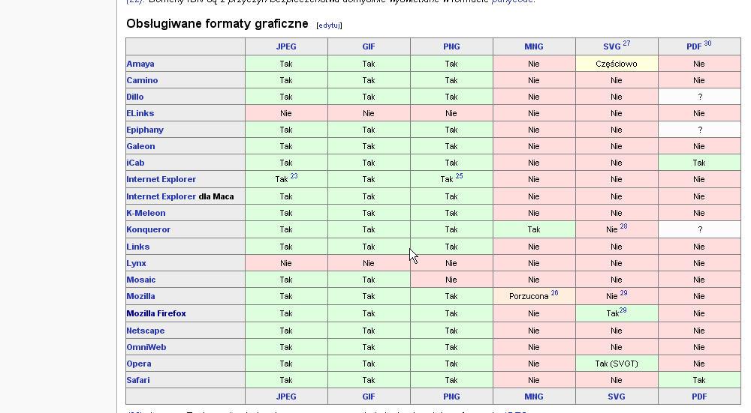751x413 pixels.
Task: Open the ELinks browser link
Action: pos(140,113)
